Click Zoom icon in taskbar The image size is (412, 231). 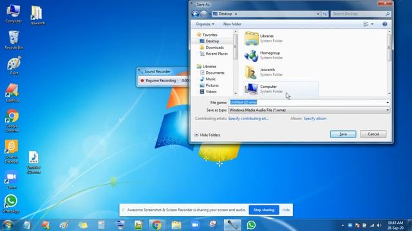(x=195, y=225)
